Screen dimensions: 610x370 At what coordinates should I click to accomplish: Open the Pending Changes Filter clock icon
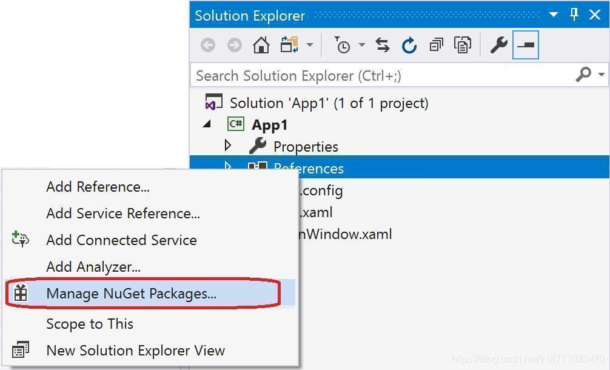click(343, 45)
